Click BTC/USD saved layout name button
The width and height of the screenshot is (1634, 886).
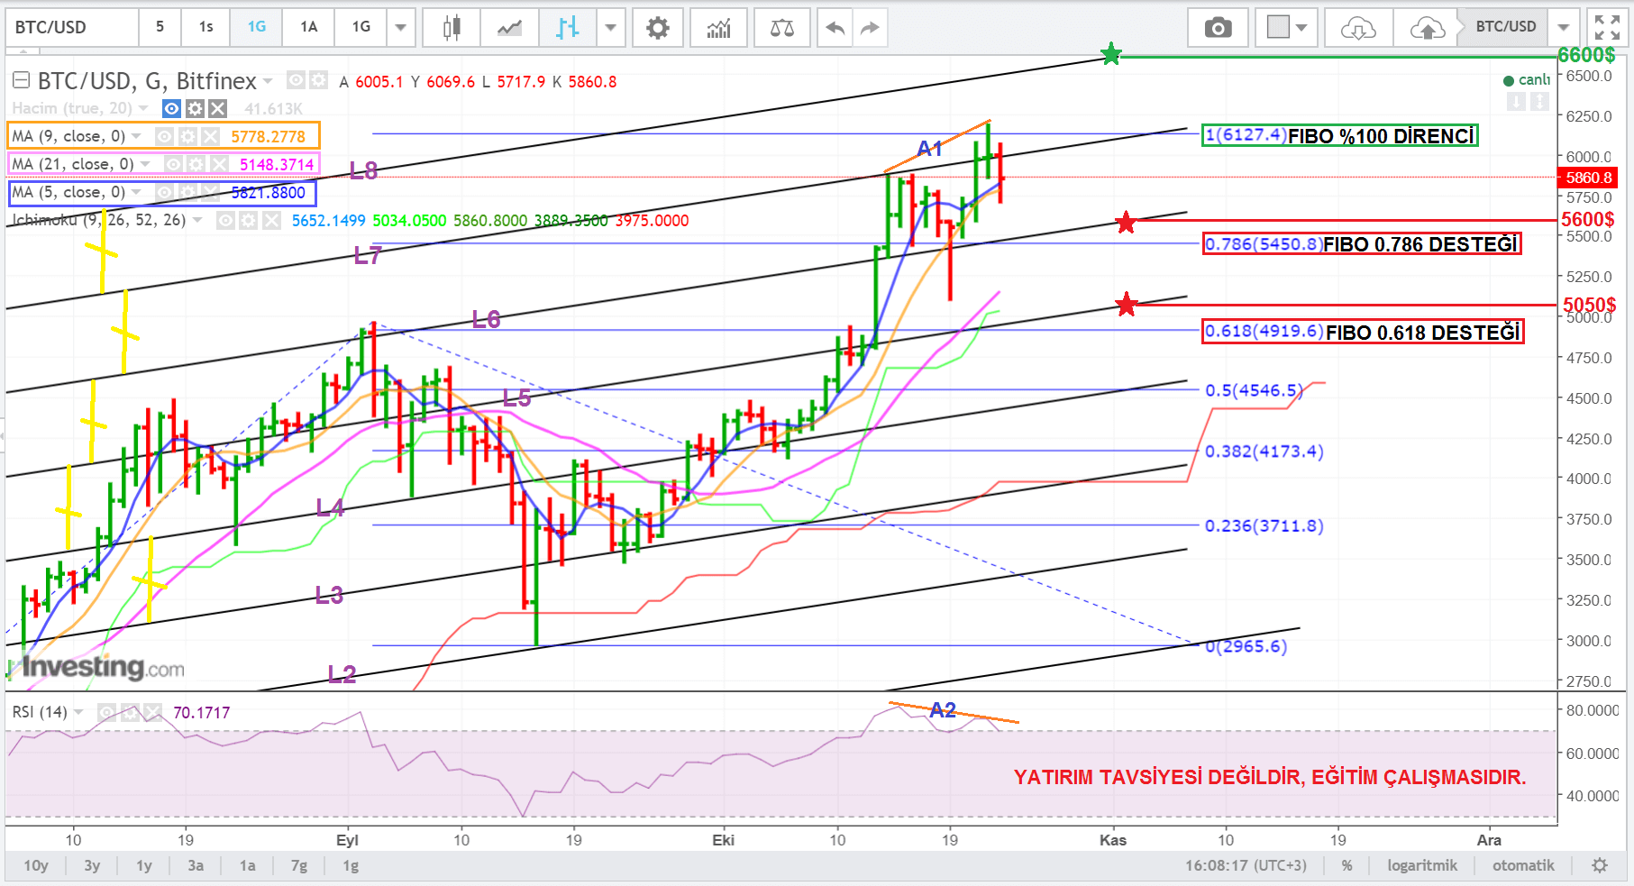tap(1505, 28)
